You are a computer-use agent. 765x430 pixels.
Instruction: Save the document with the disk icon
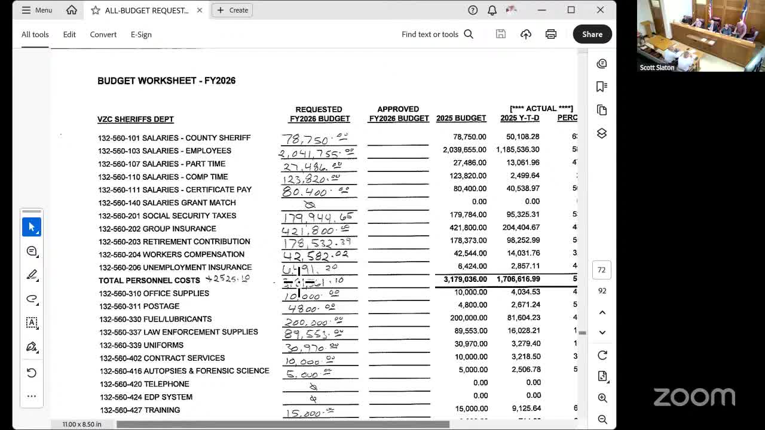tap(501, 35)
